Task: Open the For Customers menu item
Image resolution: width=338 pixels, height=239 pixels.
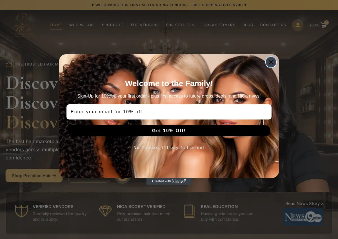Action: click(218, 25)
